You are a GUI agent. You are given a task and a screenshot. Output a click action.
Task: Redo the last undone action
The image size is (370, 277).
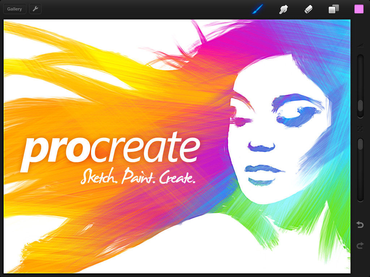(x=360, y=246)
